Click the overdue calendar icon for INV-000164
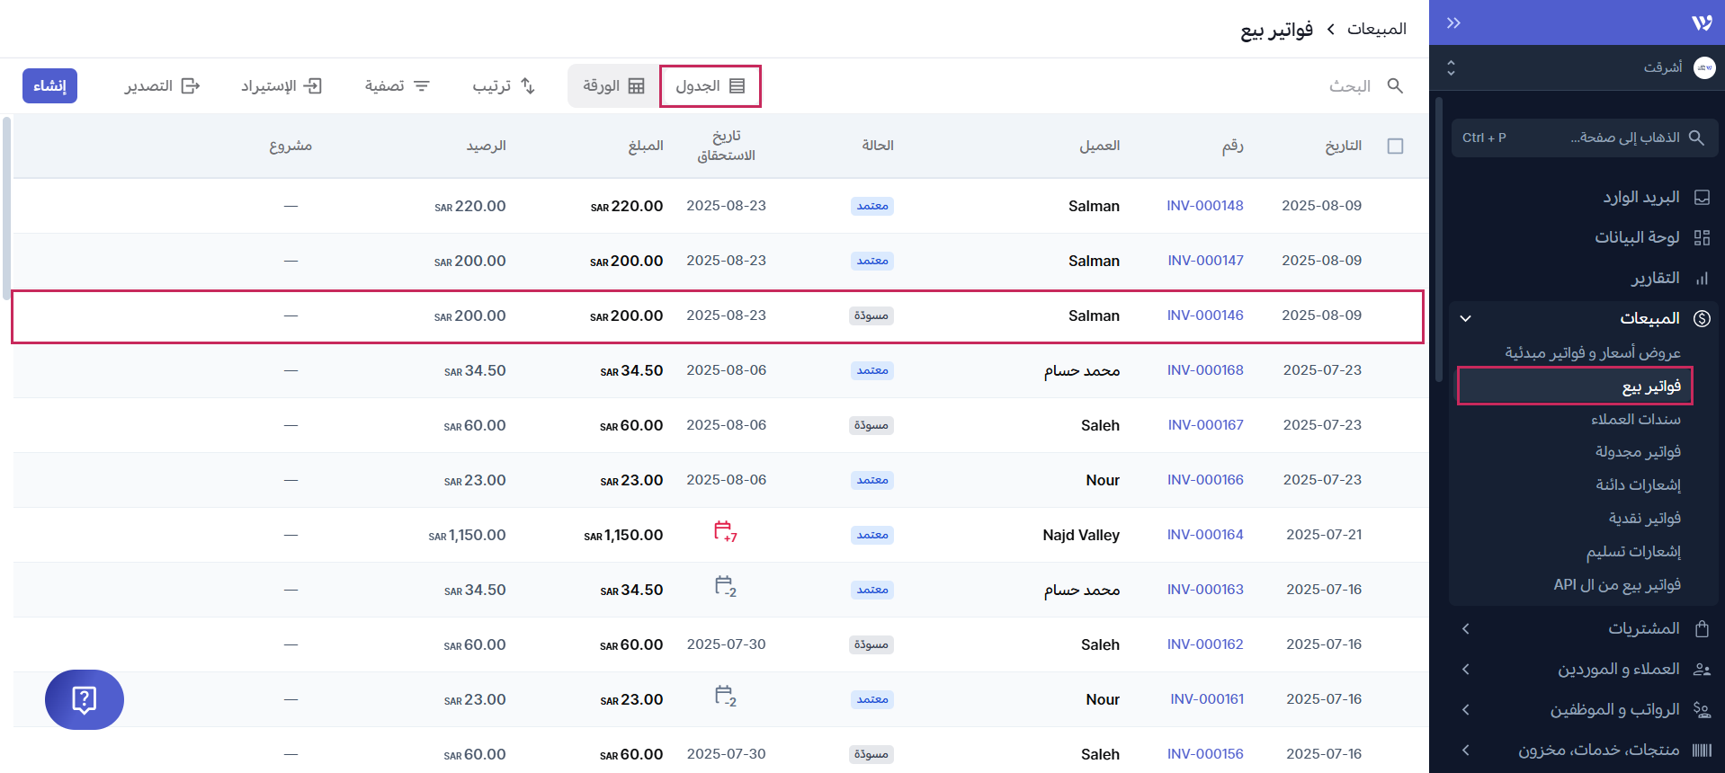 [x=725, y=532]
